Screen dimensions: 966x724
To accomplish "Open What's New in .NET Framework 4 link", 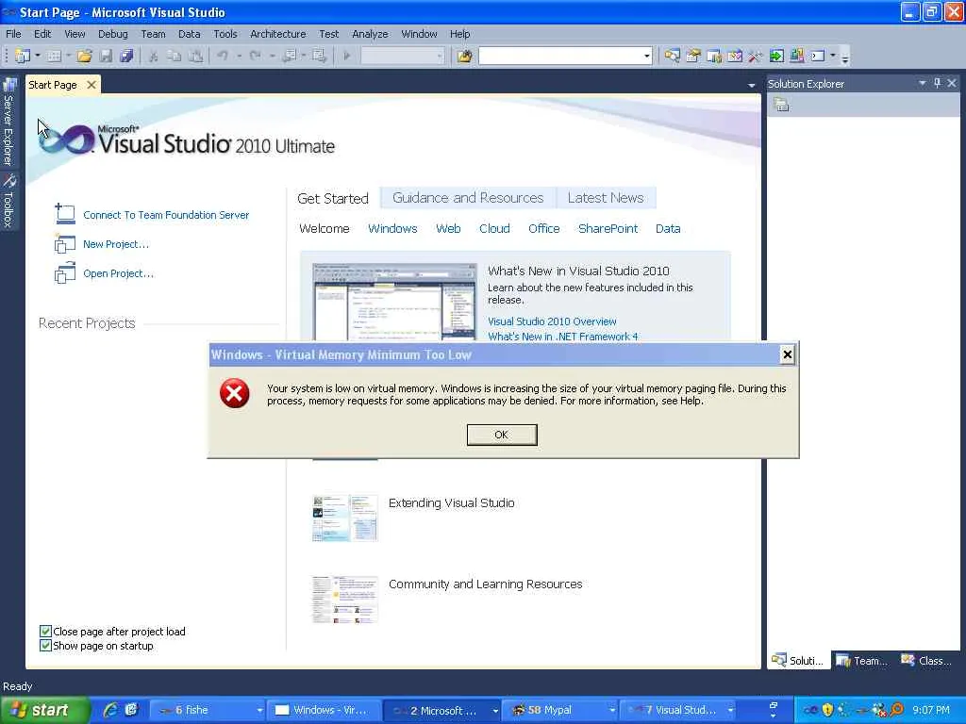I will (563, 337).
